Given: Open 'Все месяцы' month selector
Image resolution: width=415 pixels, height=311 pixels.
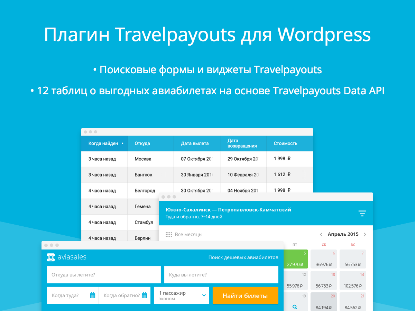Looking at the screenshot, I should click(x=188, y=235).
